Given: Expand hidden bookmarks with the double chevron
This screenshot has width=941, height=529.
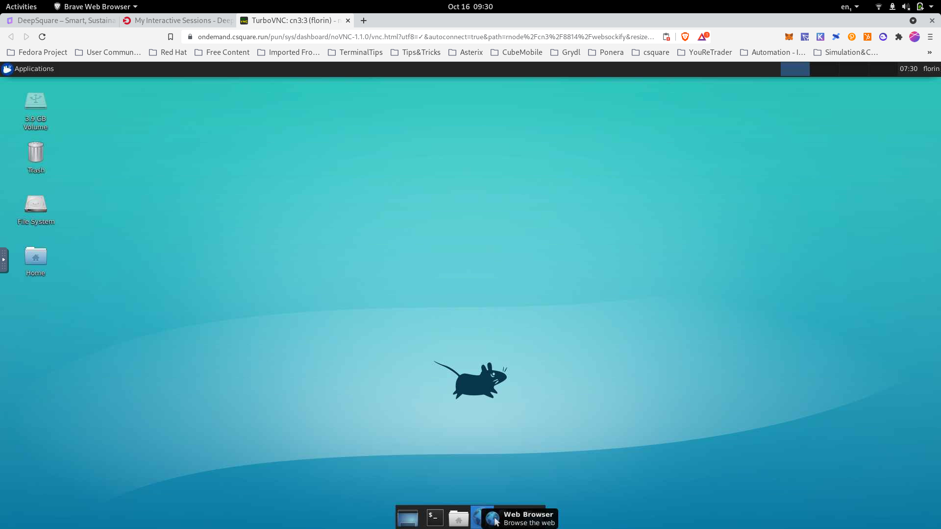Looking at the screenshot, I should click(929, 52).
